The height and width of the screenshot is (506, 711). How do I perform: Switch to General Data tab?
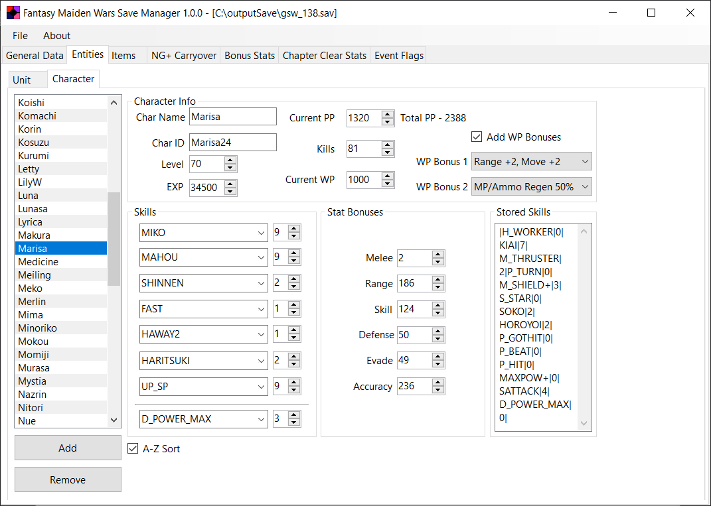point(35,56)
